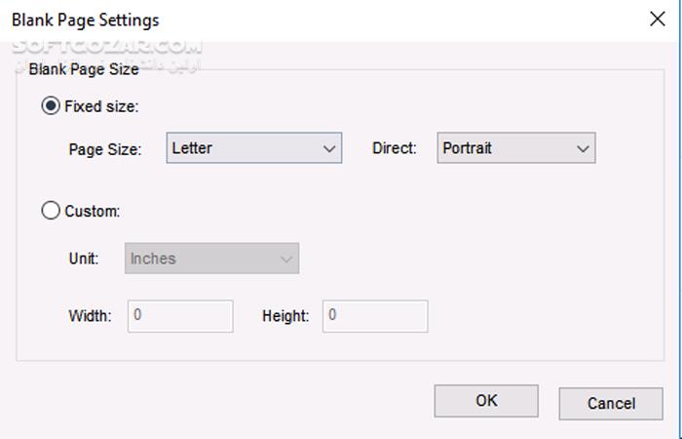
Task: Dismiss the dialog with the Cancel button
Action: [611, 403]
